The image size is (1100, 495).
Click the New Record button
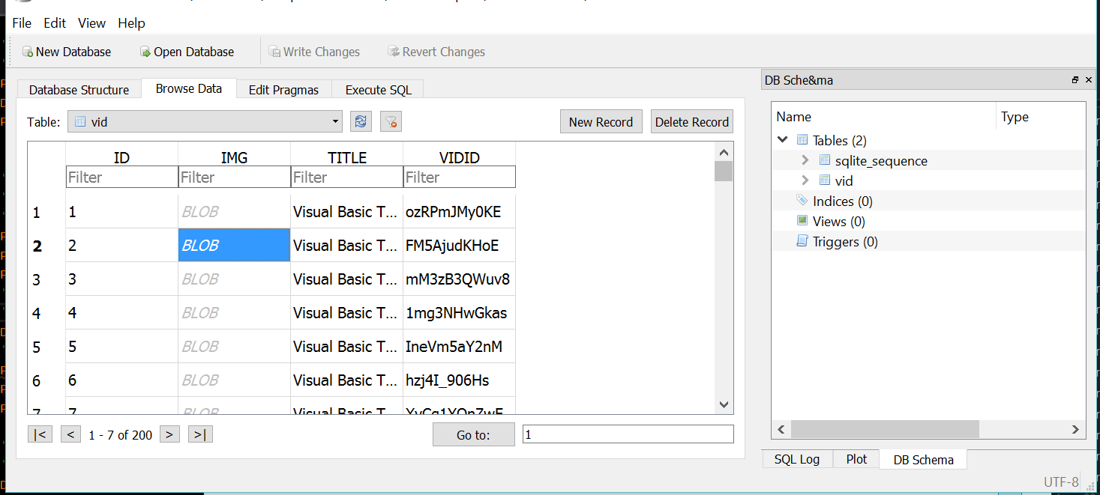tap(601, 122)
